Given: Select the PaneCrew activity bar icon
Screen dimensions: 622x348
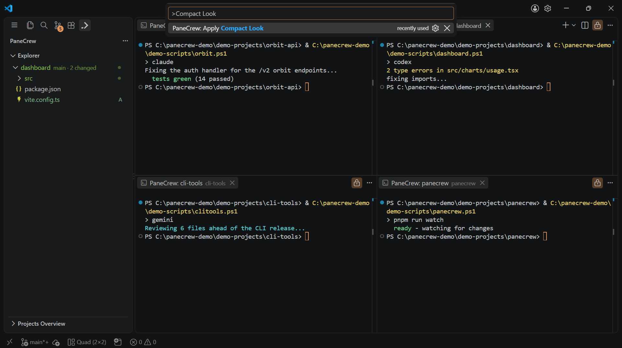Looking at the screenshot, I should click(x=85, y=25).
